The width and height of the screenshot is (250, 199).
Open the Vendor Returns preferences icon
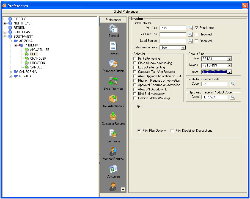tap(113, 151)
